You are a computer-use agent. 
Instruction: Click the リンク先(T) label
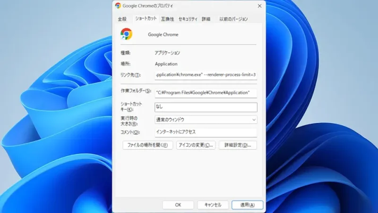pyautogui.click(x=131, y=75)
